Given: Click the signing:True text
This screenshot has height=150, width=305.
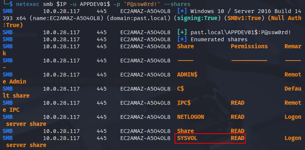Looking at the screenshot, I should pos(198,18).
